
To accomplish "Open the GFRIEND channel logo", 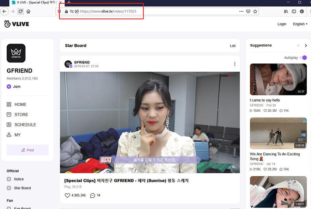I will pyautogui.click(x=16, y=53).
